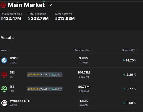Click the red Main Market logo icon
143x112 pixels.
tap(3, 5)
